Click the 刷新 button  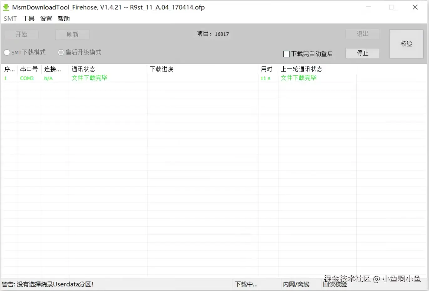[x=72, y=34]
